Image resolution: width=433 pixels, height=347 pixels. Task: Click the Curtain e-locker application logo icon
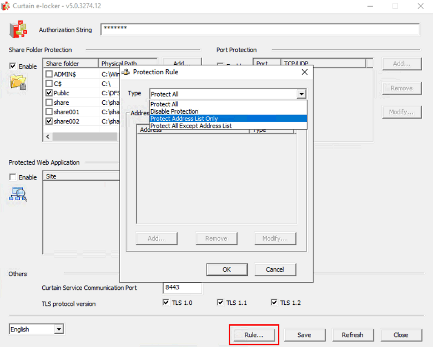18,29
